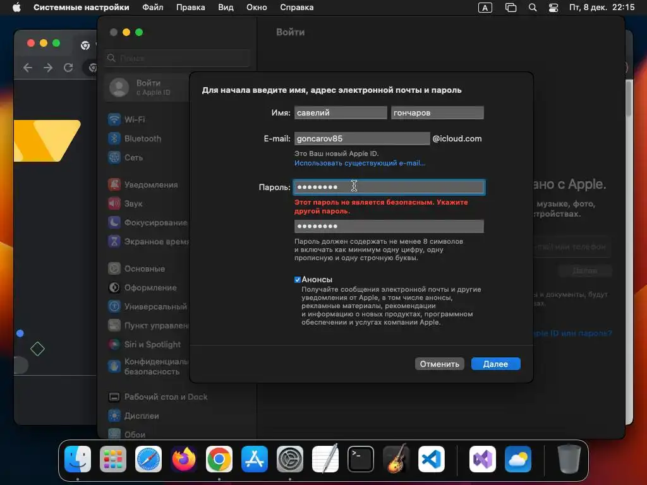This screenshot has width=647, height=485.
Task: Open the Правка menu
Action: 191,8
